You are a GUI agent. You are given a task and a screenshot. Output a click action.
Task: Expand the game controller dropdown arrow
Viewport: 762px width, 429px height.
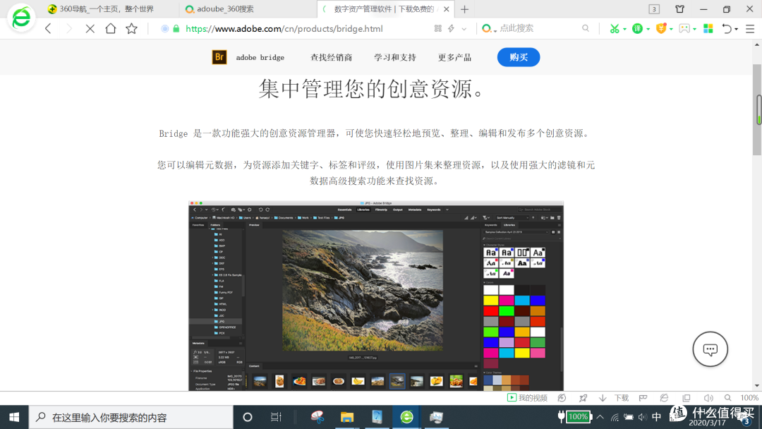pyautogui.click(x=694, y=29)
